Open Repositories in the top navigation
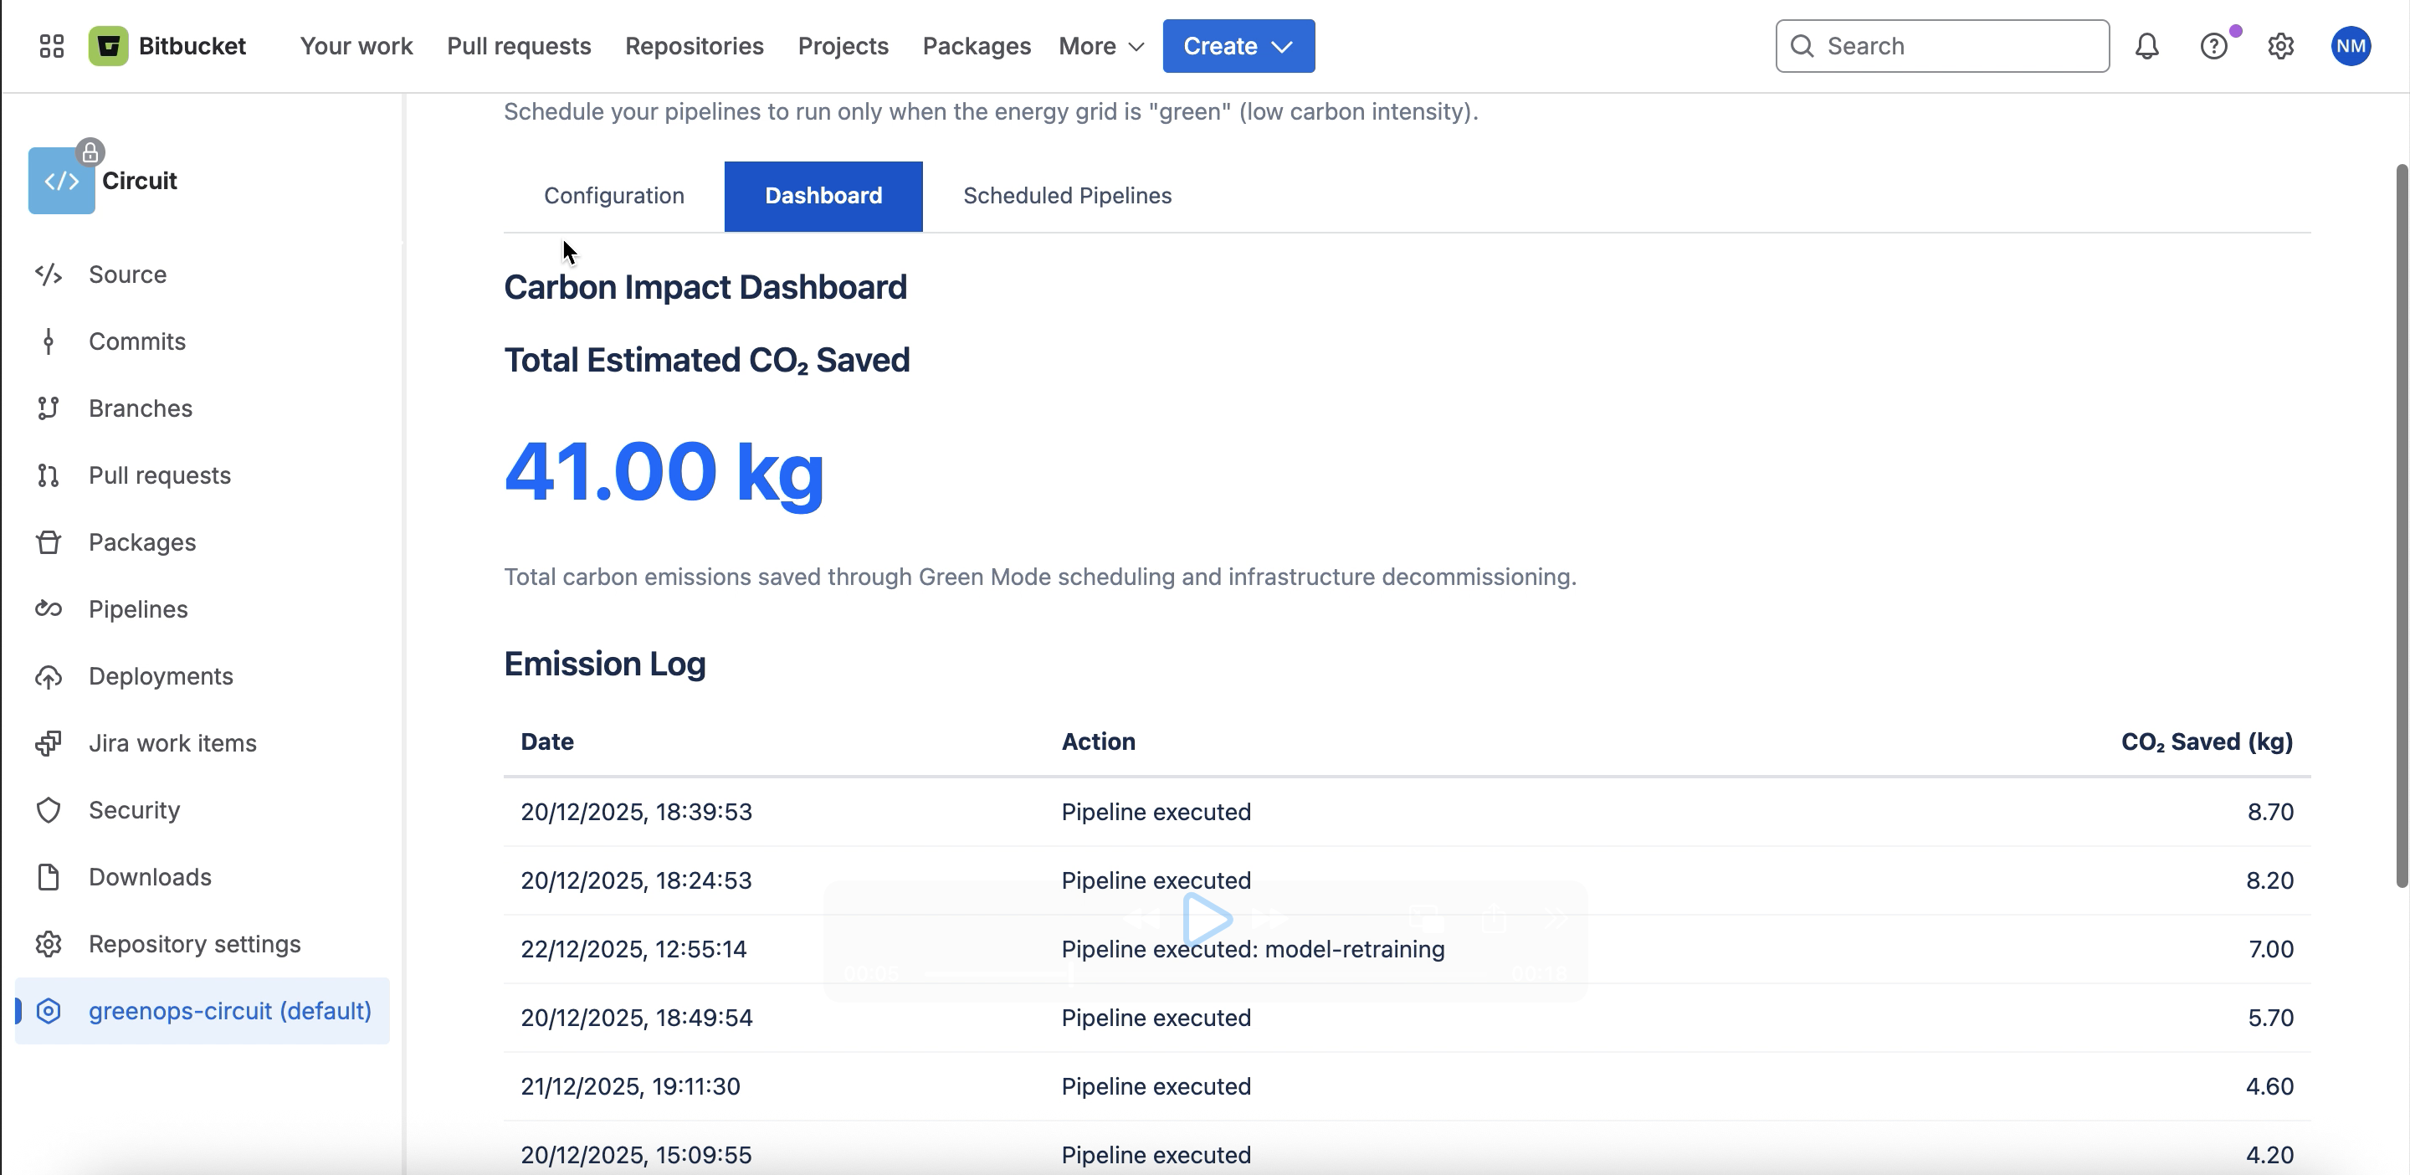 point(695,46)
